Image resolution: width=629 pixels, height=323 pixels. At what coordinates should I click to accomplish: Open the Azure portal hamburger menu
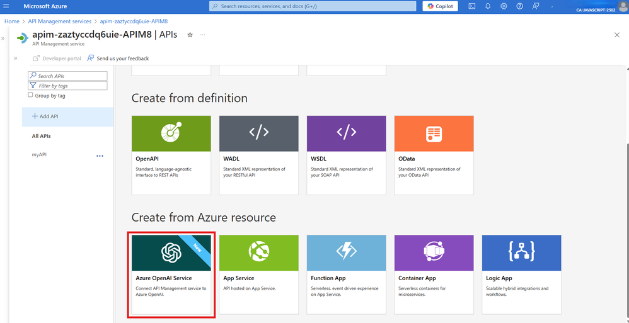click(x=11, y=6)
